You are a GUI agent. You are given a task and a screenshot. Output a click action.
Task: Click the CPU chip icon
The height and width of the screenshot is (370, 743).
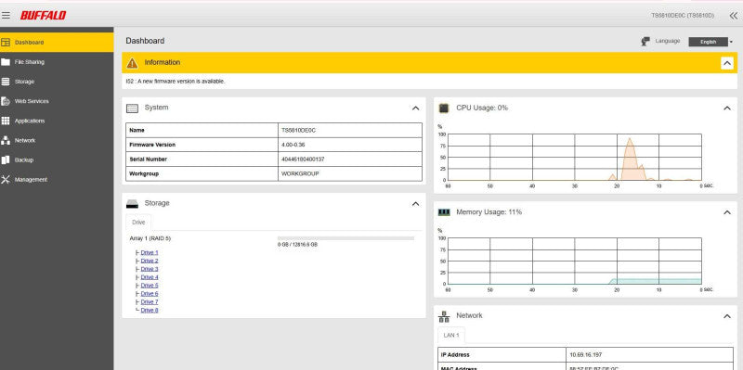pos(444,108)
